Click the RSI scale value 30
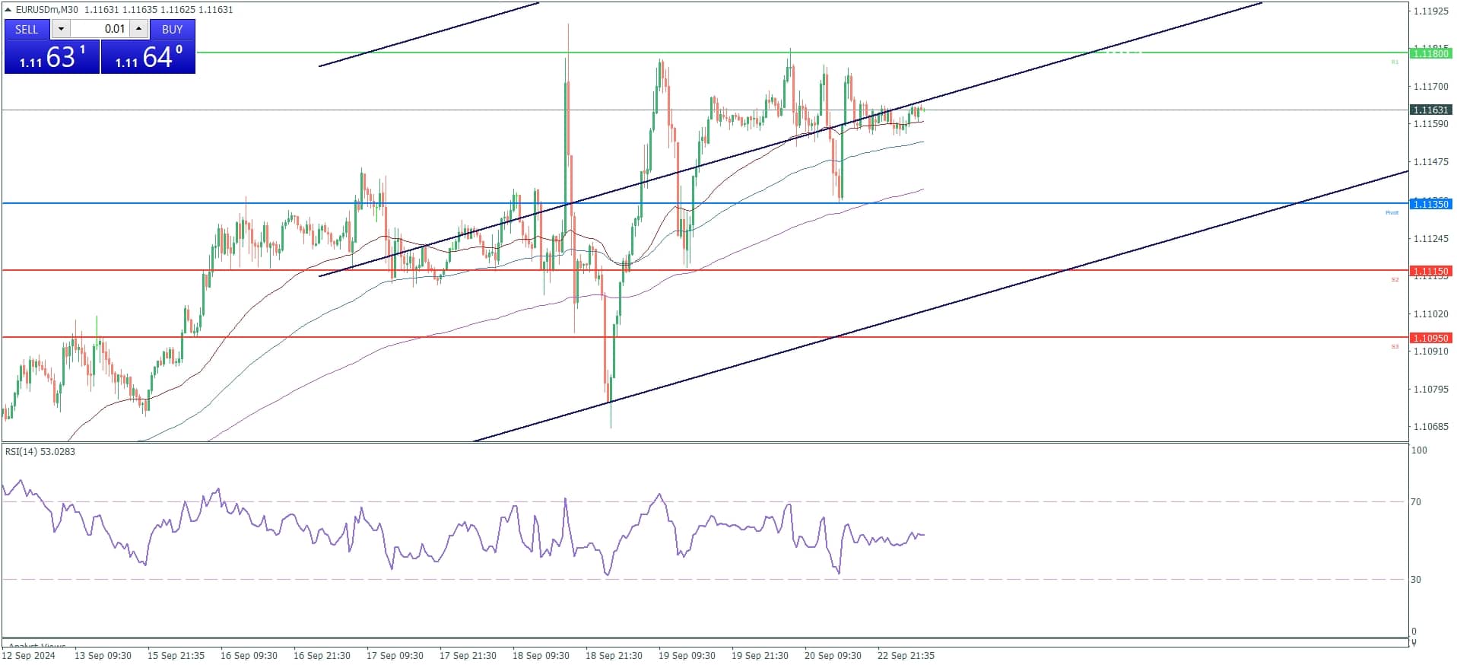Viewport: 1457px width, 665px height. [1416, 580]
